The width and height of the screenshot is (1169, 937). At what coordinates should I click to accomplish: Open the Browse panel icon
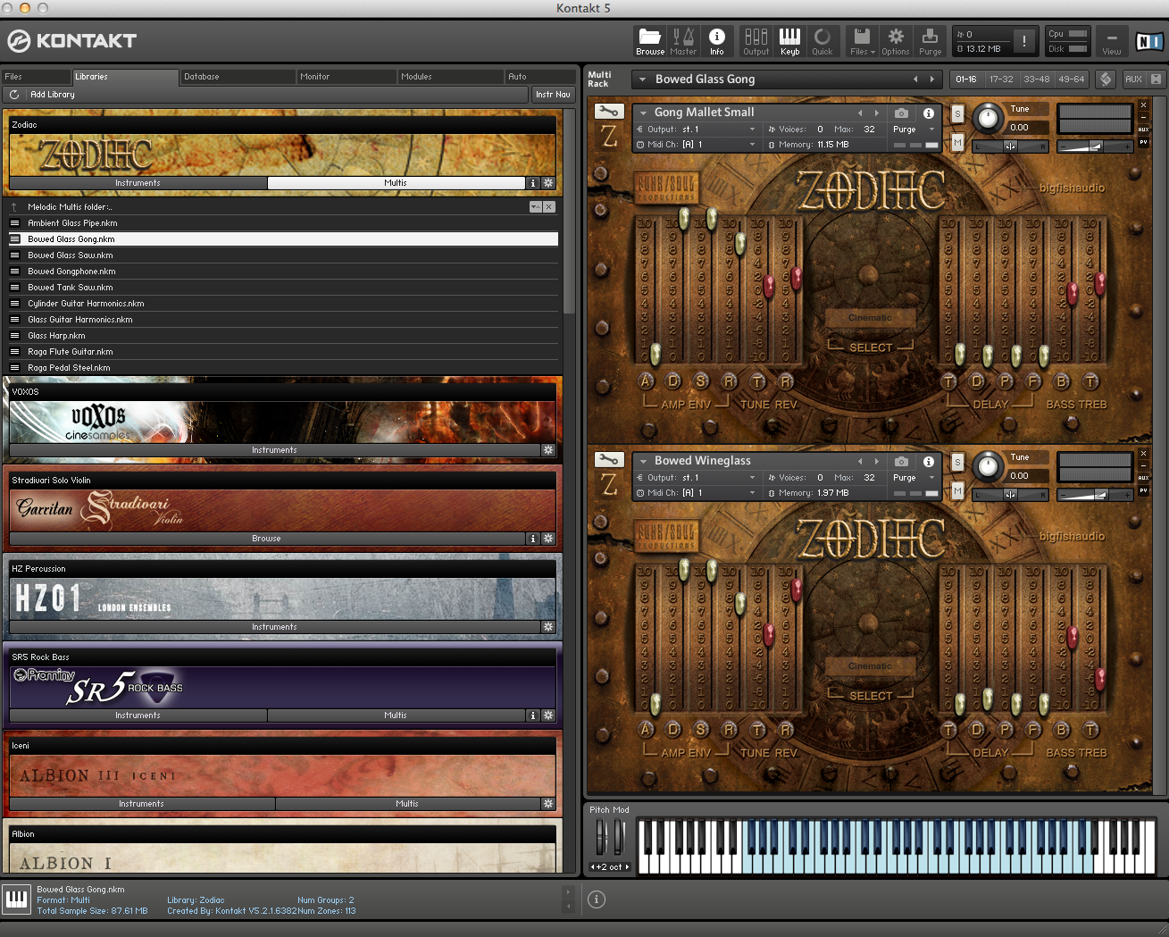click(649, 41)
